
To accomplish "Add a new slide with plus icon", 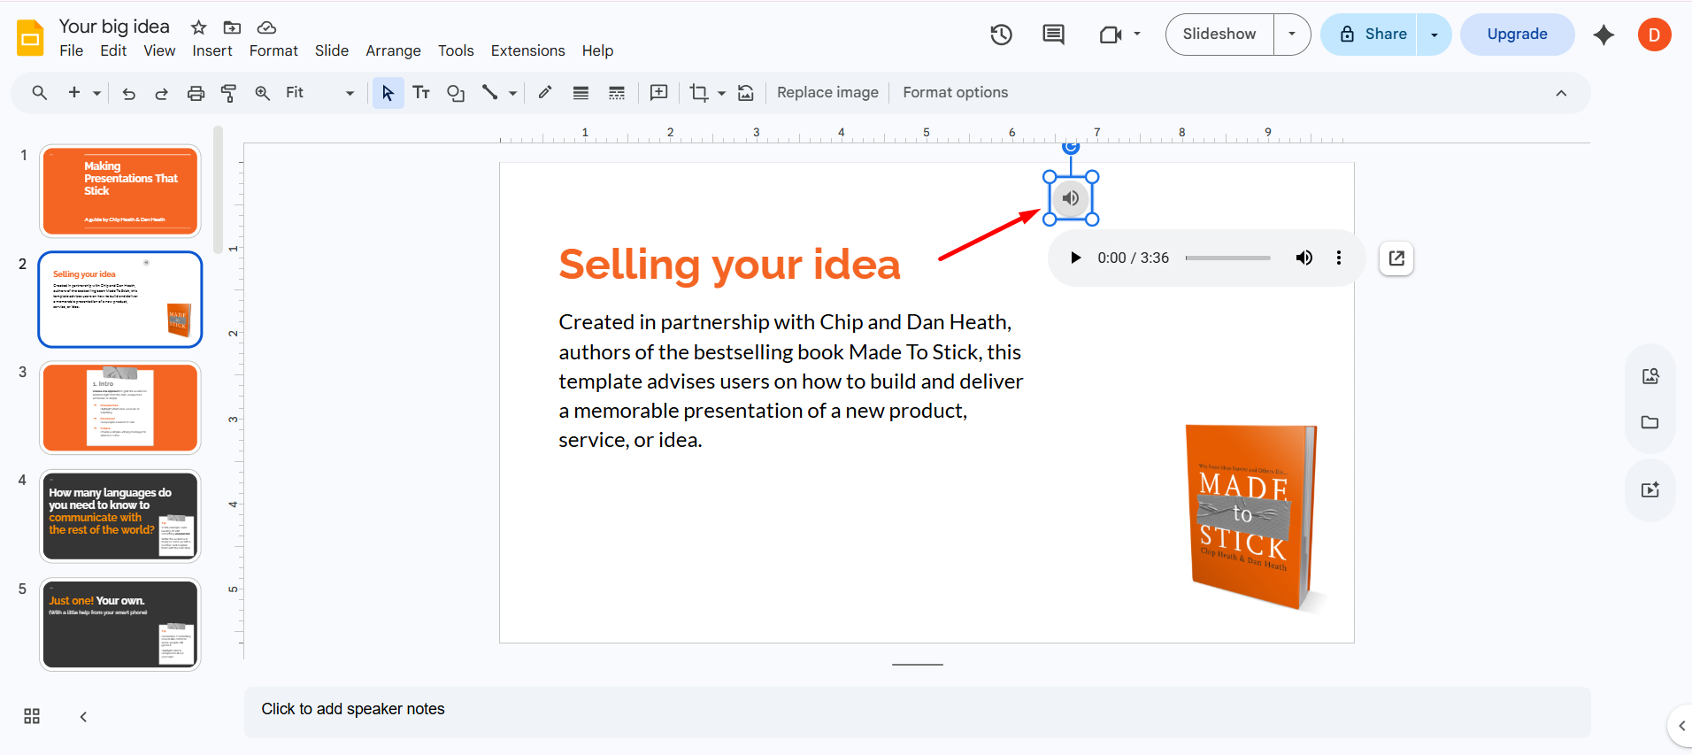I will point(74,93).
